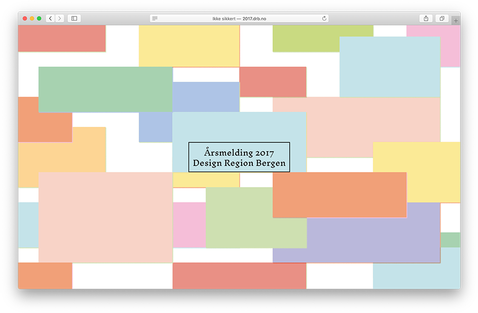Image resolution: width=478 pixels, height=313 pixels.
Task: Reload the page with the refresh icon
Action: click(324, 18)
